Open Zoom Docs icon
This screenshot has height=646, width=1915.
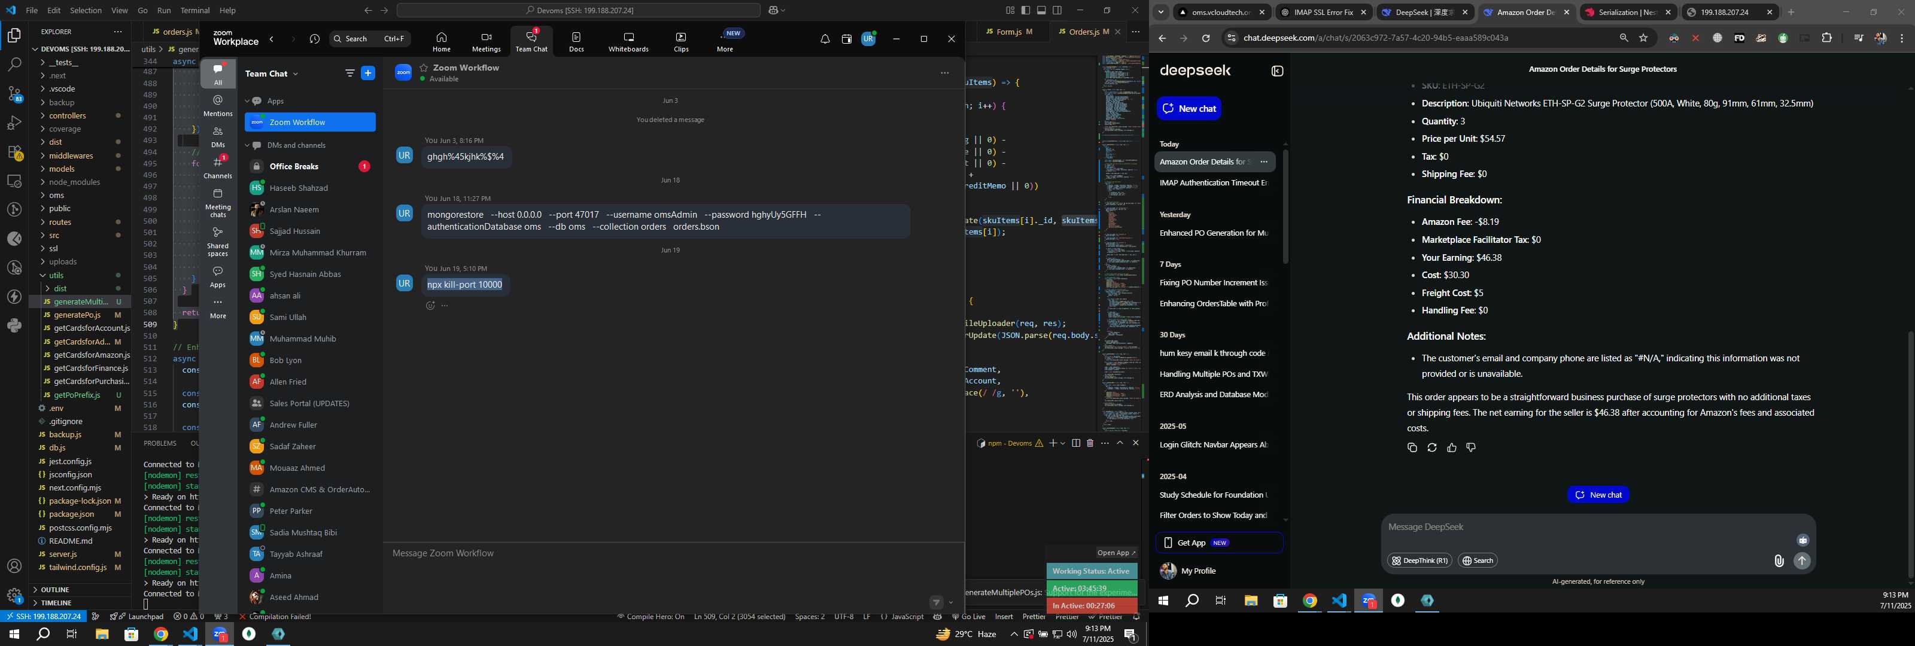576,42
